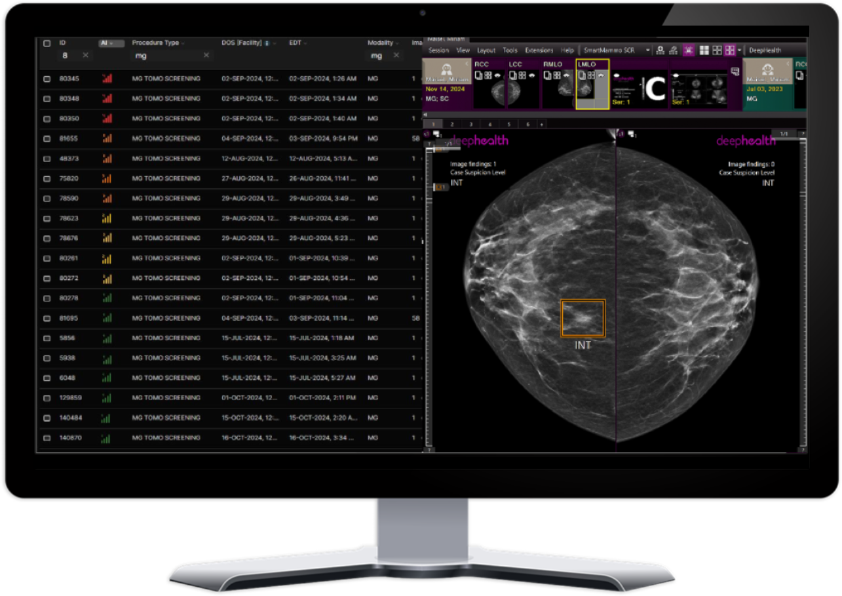Select the annotation stamp icon in the toolbar
The height and width of the screenshot is (596, 842).
pos(674,50)
